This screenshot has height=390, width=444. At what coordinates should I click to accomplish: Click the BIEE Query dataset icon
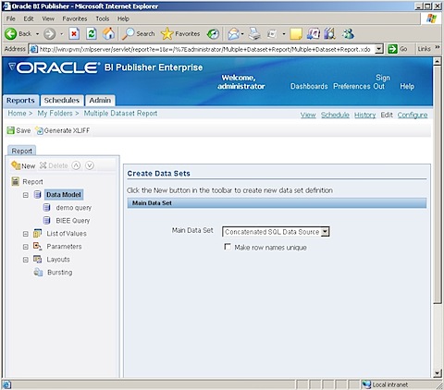point(46,220)
